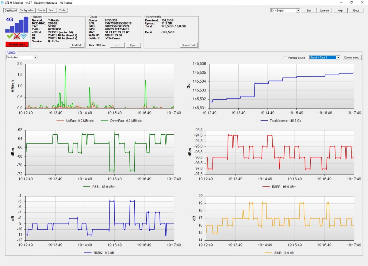Viewport: 368px width, 266px height.
Task: Switch to the Configuration tab
Action: coord(27,10)
